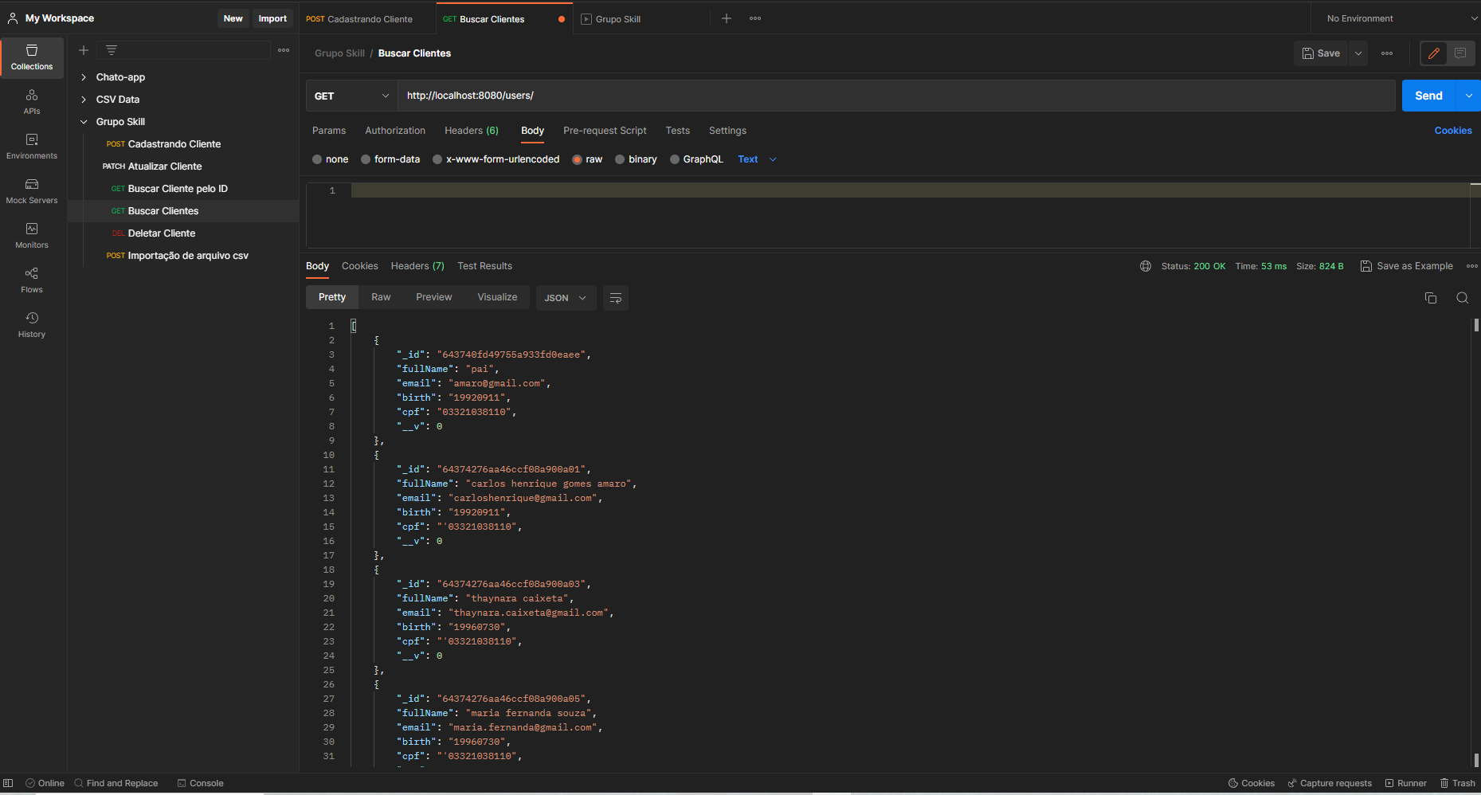Select the binary body type radio

pos(620,159)
